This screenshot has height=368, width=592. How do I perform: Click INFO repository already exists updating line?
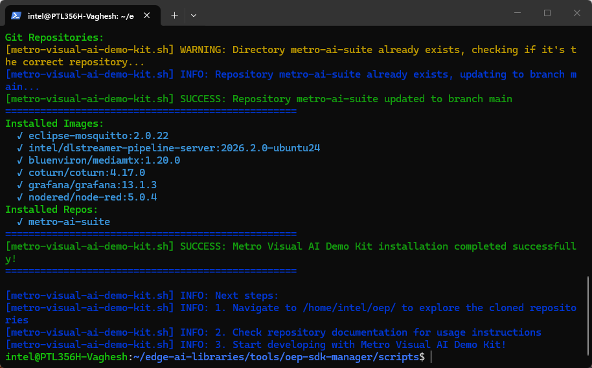(x=291, y=80)
